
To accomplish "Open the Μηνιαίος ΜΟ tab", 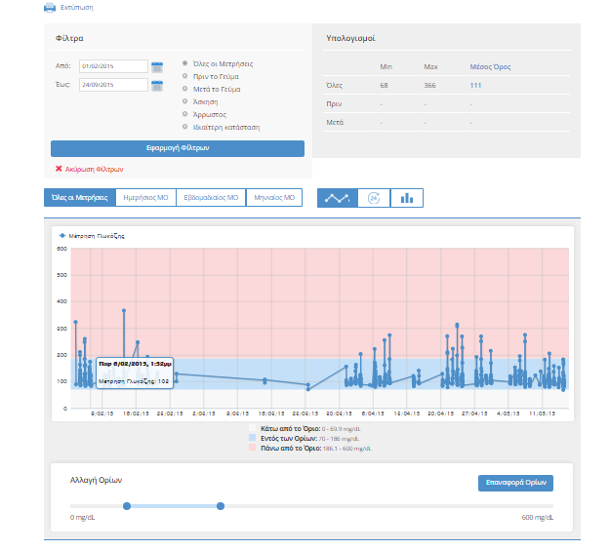I will (x=274, y=198).
